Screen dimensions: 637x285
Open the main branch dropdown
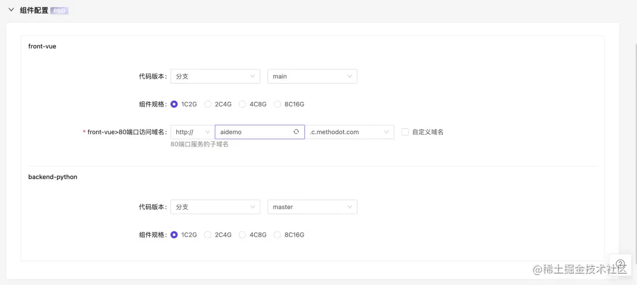312,77
